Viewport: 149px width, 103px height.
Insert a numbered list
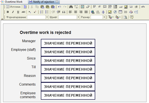[42, 12]
